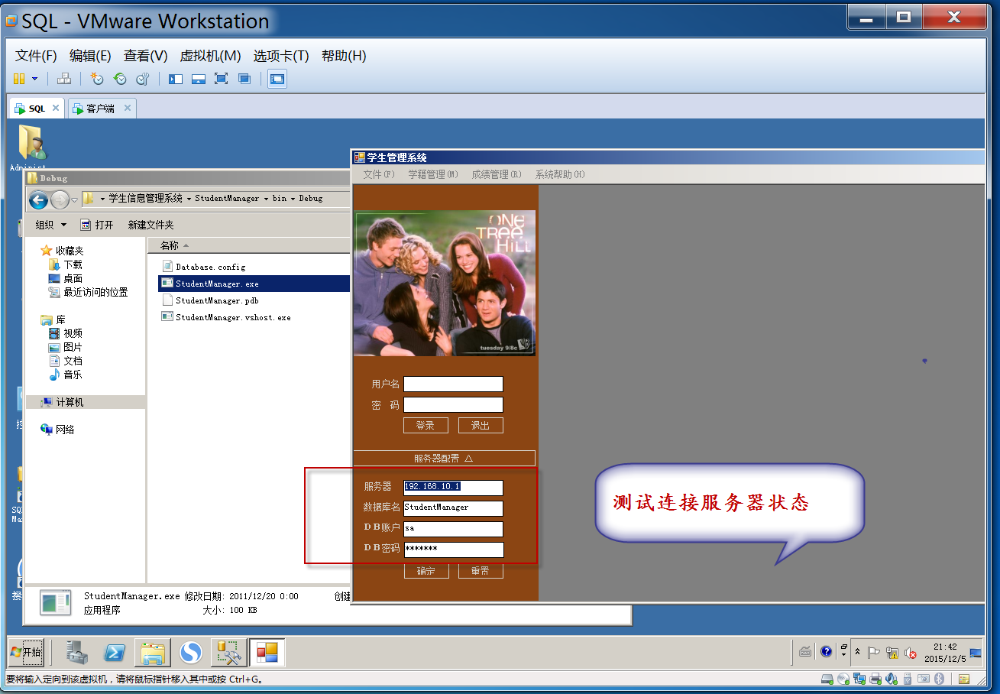This screenshot has width=1000, height=694.
Task: Close the SQL tab
Action: [x=56, y=108]
